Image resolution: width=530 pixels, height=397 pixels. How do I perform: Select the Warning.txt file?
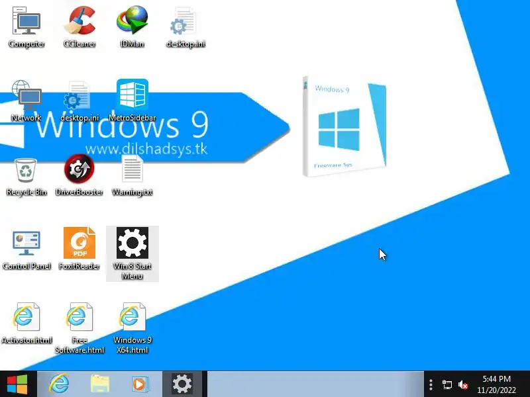point(132,175)
